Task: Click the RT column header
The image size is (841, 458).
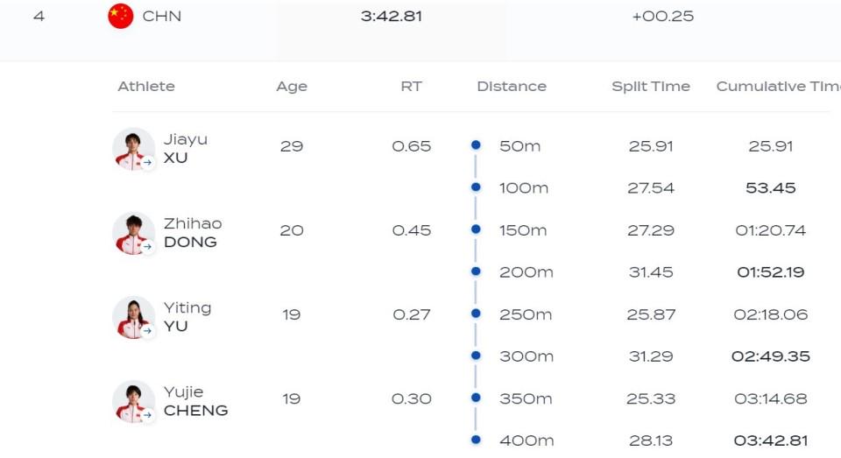Action: pyautogui.click(x=412, y=87)
